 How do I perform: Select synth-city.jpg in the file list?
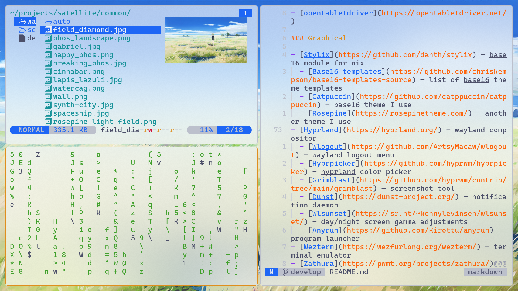tap(83, 105)
